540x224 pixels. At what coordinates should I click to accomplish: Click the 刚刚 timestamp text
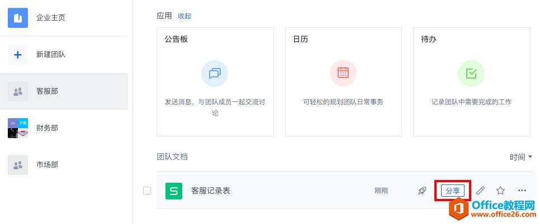click(x=381, y=191)
